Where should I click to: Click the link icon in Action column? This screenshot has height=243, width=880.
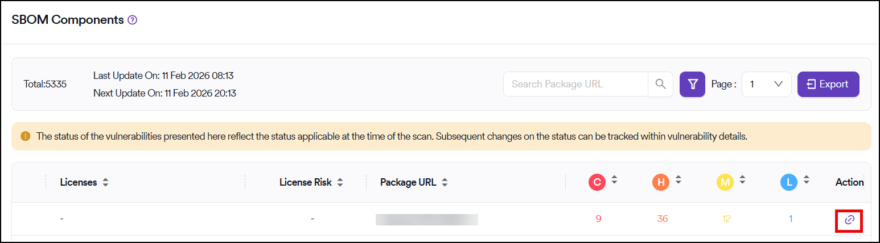pyautogui.click(x=849, y=220)
